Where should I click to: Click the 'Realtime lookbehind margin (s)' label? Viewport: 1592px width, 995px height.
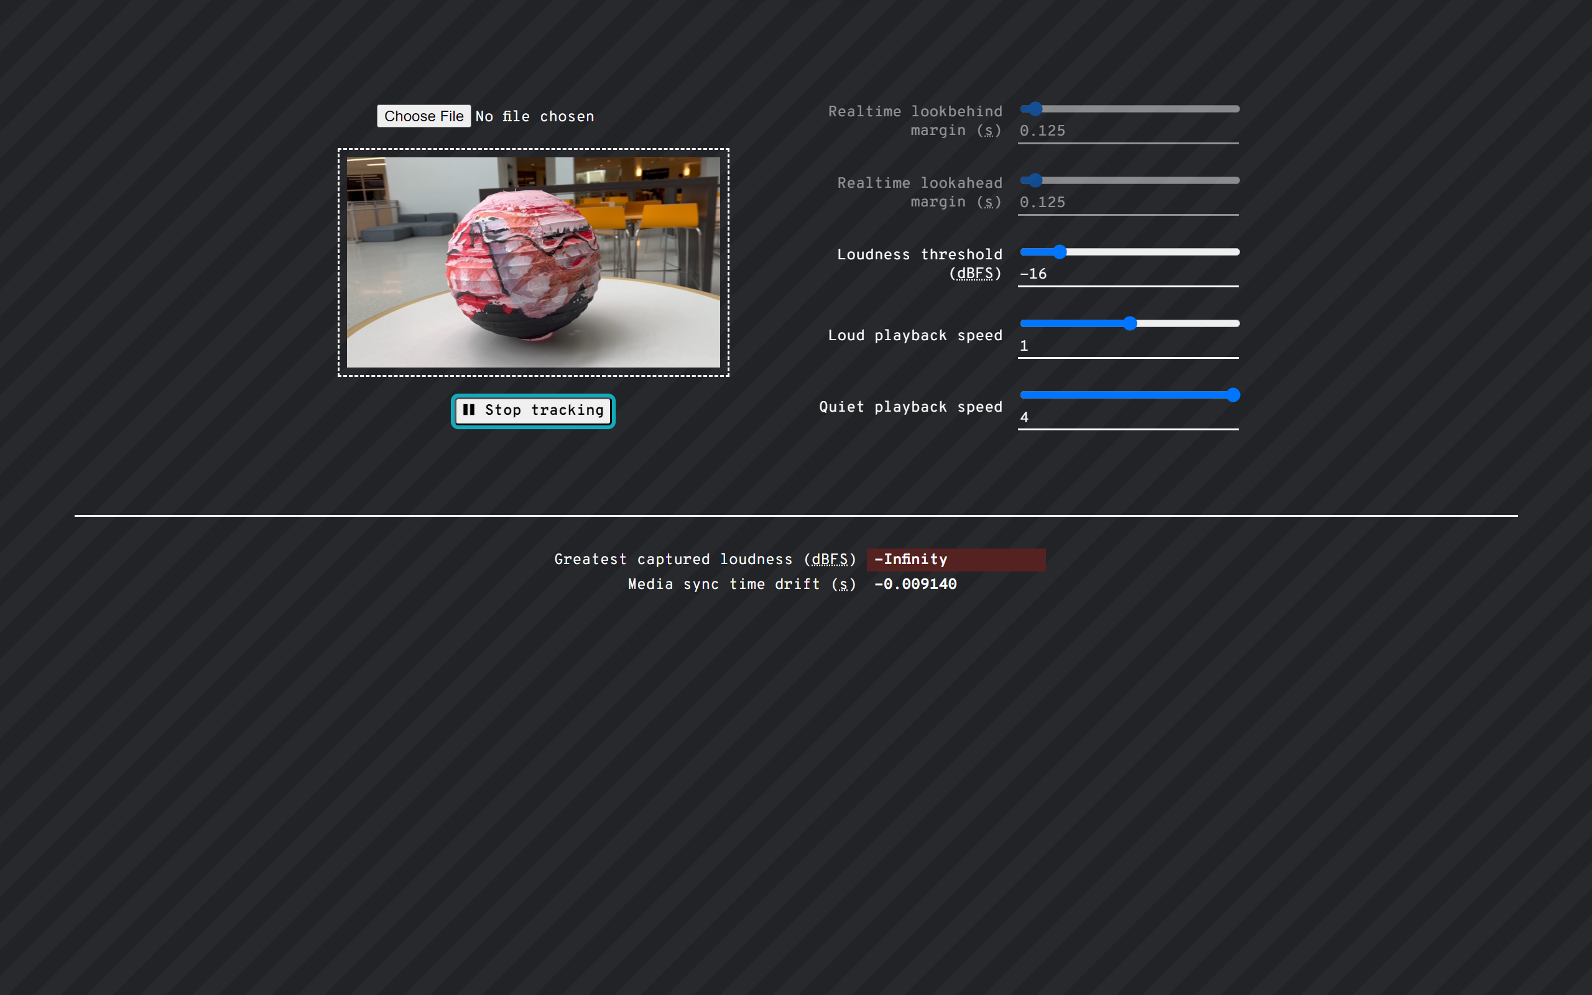click(915, 121)
